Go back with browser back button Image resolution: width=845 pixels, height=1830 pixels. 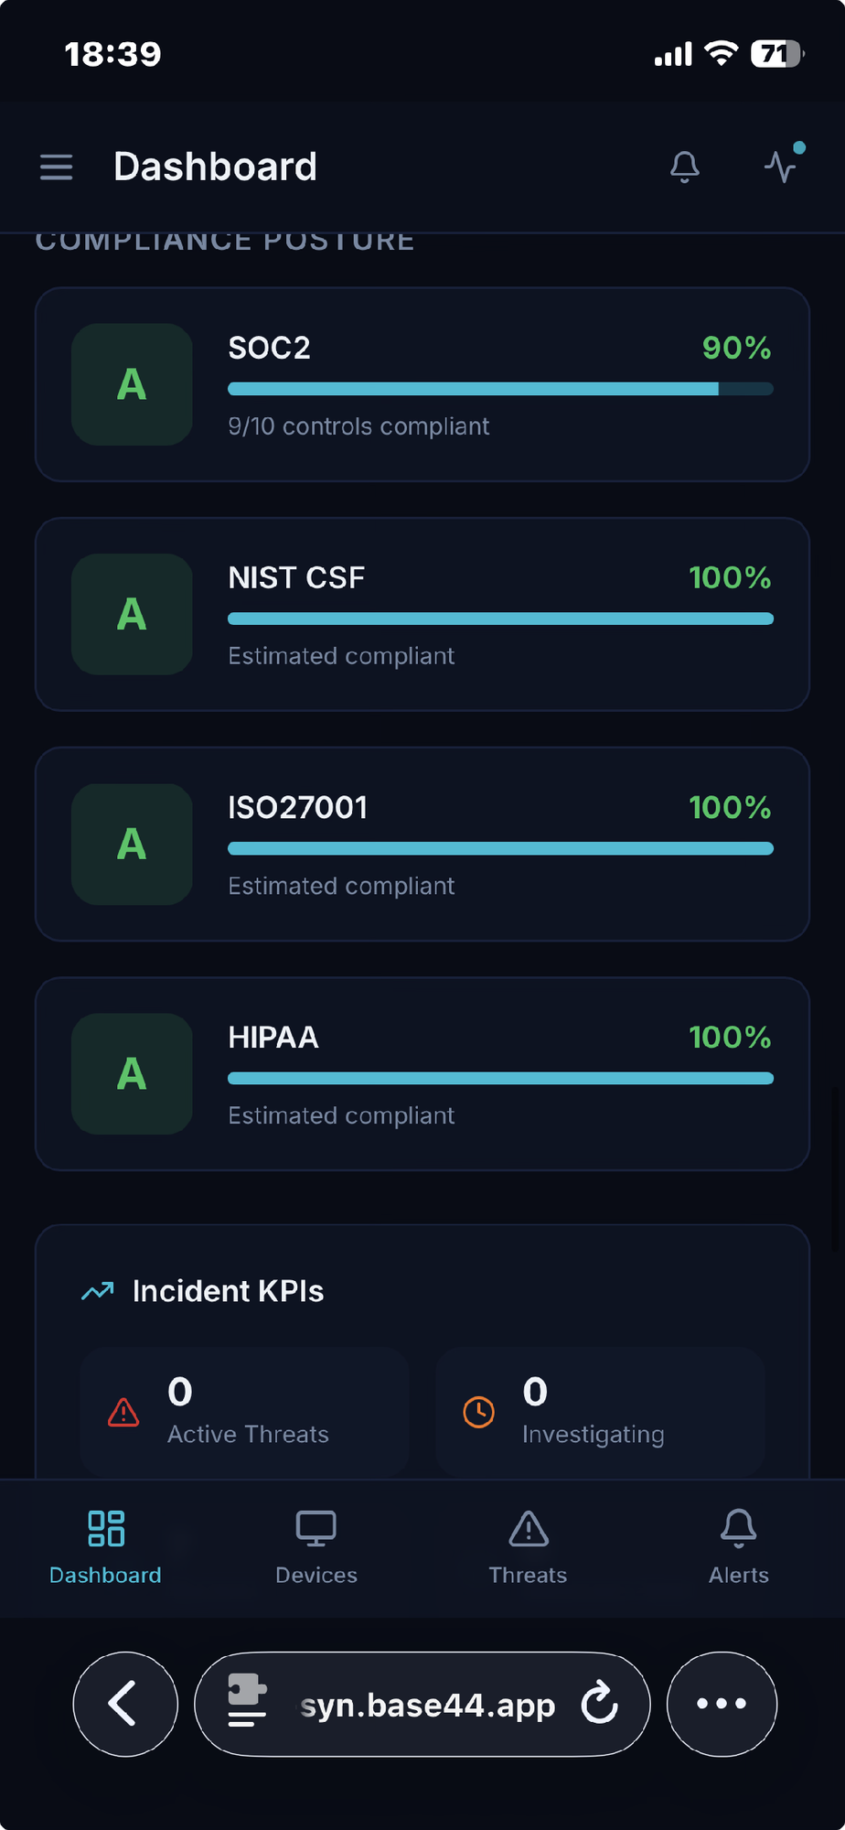pos(125,1704)
